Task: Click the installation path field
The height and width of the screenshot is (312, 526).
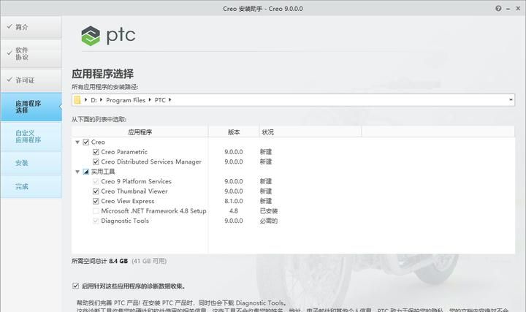Action: (x=293, y=100)
